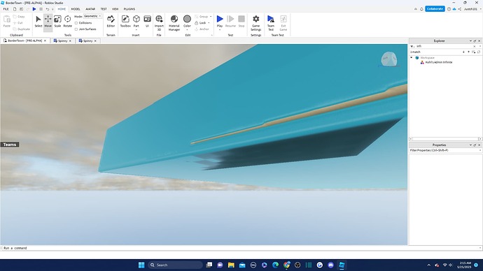Click the Explorer search filter field
Viewport: 483px width, 271px height.
pyautogui.click(x=444, y=46)
